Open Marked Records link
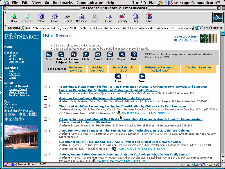The image size is (225, 169). (x=18, y=92)
